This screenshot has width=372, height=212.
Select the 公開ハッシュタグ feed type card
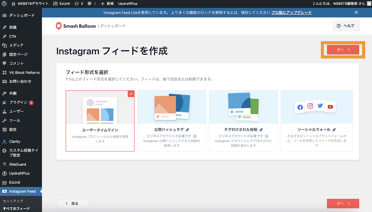[172, 121]
